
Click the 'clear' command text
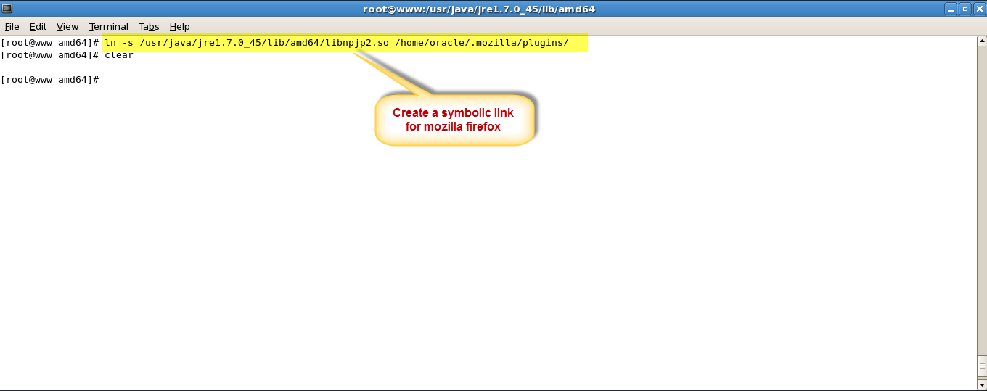[x=119, y=55]
